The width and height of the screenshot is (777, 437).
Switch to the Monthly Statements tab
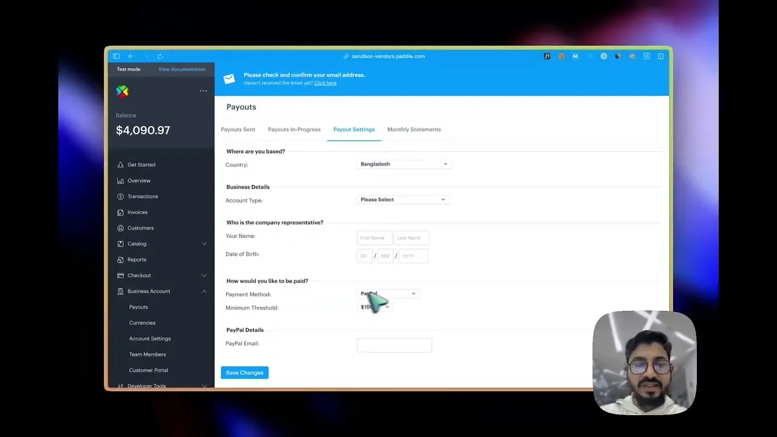[x=414, y=129]
